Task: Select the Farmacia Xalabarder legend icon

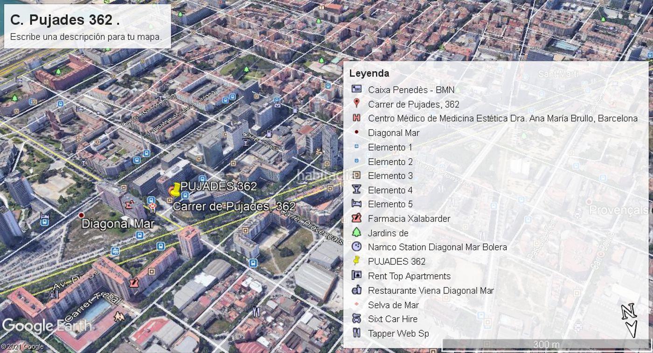Action: [x=357, y=218]
